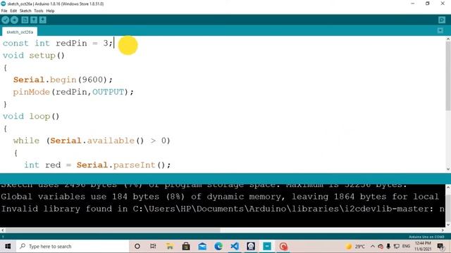Open File Explorer from the taskbar
Screen dimensions: 451x253
pyautogui.click(x=170, y=247)
